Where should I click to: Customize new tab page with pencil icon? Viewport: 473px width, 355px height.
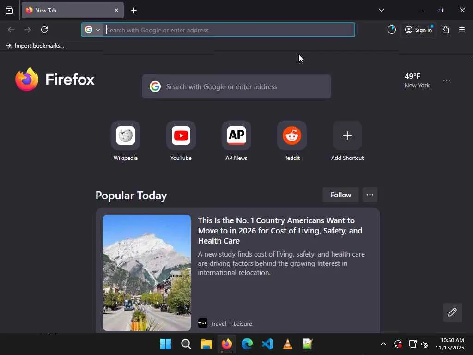coord(453,312)
